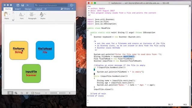Switch to Draft view in status bar

[x=27, y=93]
